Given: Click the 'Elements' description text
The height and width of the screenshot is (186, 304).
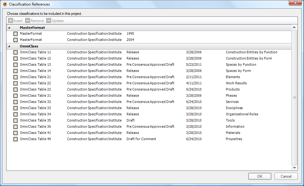Looking at the screenshot, I should [x=233, y=77].
